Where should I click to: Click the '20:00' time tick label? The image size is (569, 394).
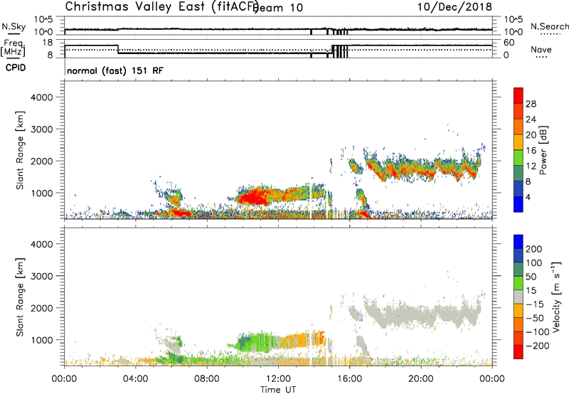pyautogui.click(x=421, y=379)
